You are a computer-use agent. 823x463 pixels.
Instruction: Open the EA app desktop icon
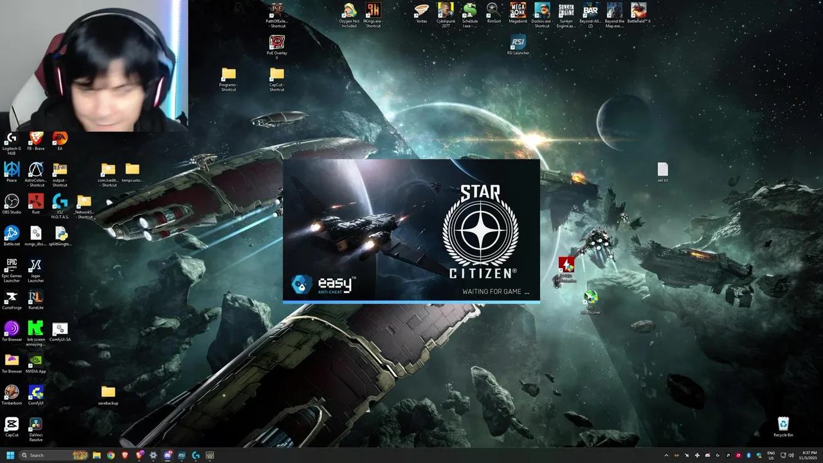60,141
